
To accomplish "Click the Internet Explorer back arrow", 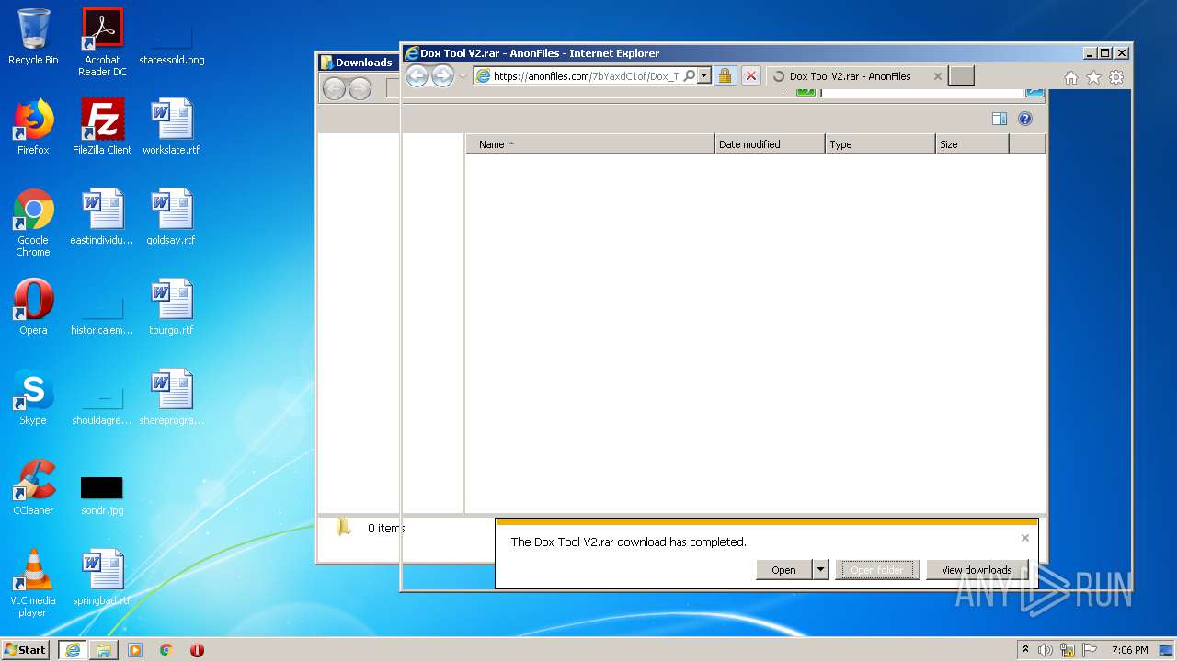I will pyautogui.click(x=417, y=76).
